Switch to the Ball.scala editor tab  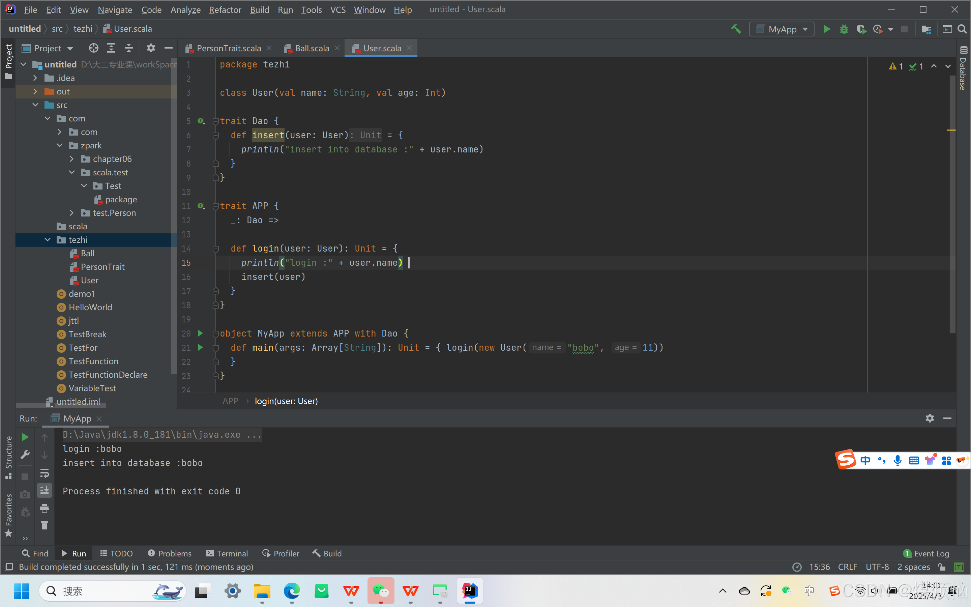click(x=312, y=48)
